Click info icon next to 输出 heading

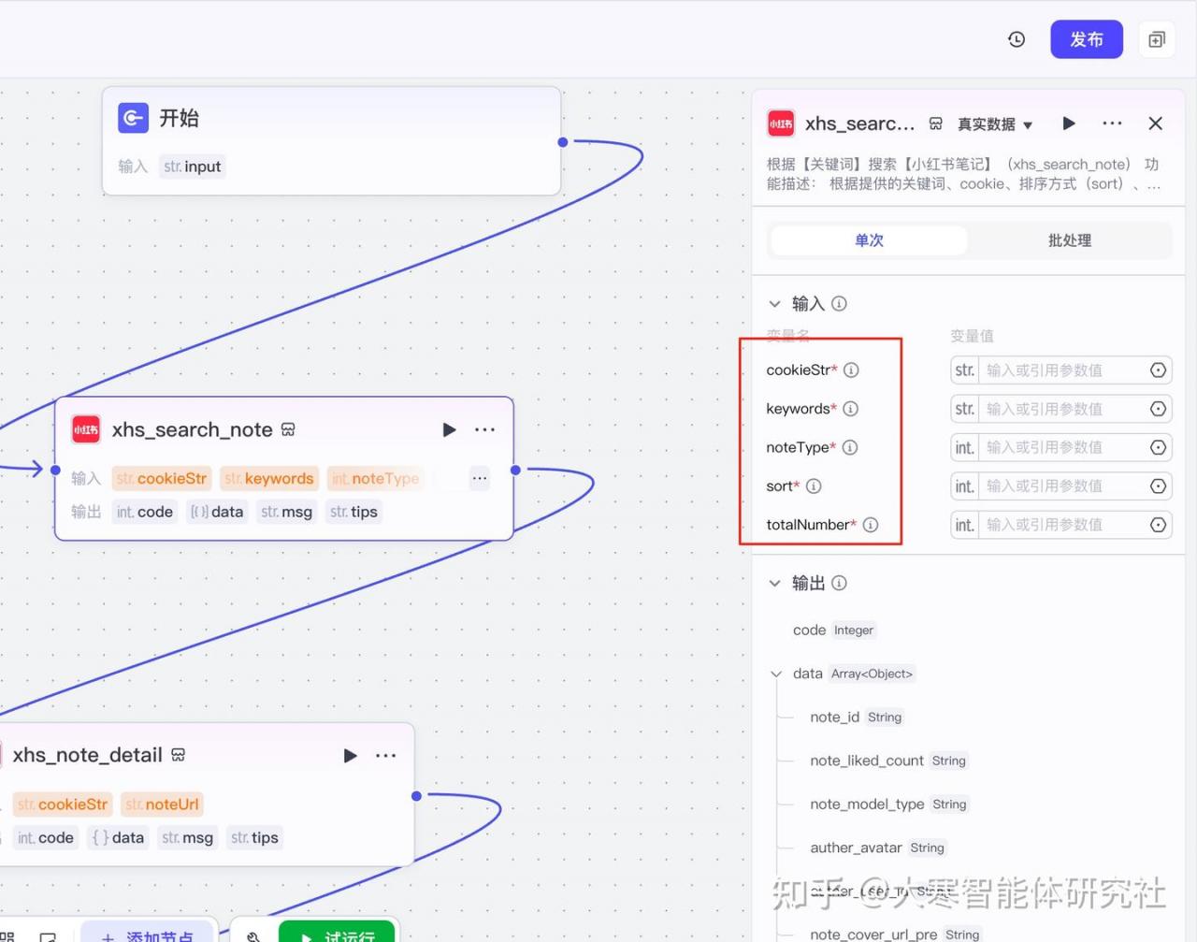839,583
